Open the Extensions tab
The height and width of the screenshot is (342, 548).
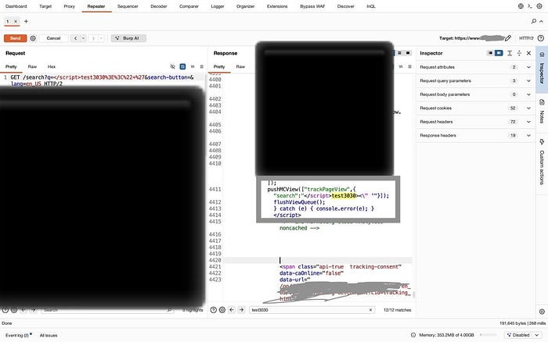click(277, 6)
